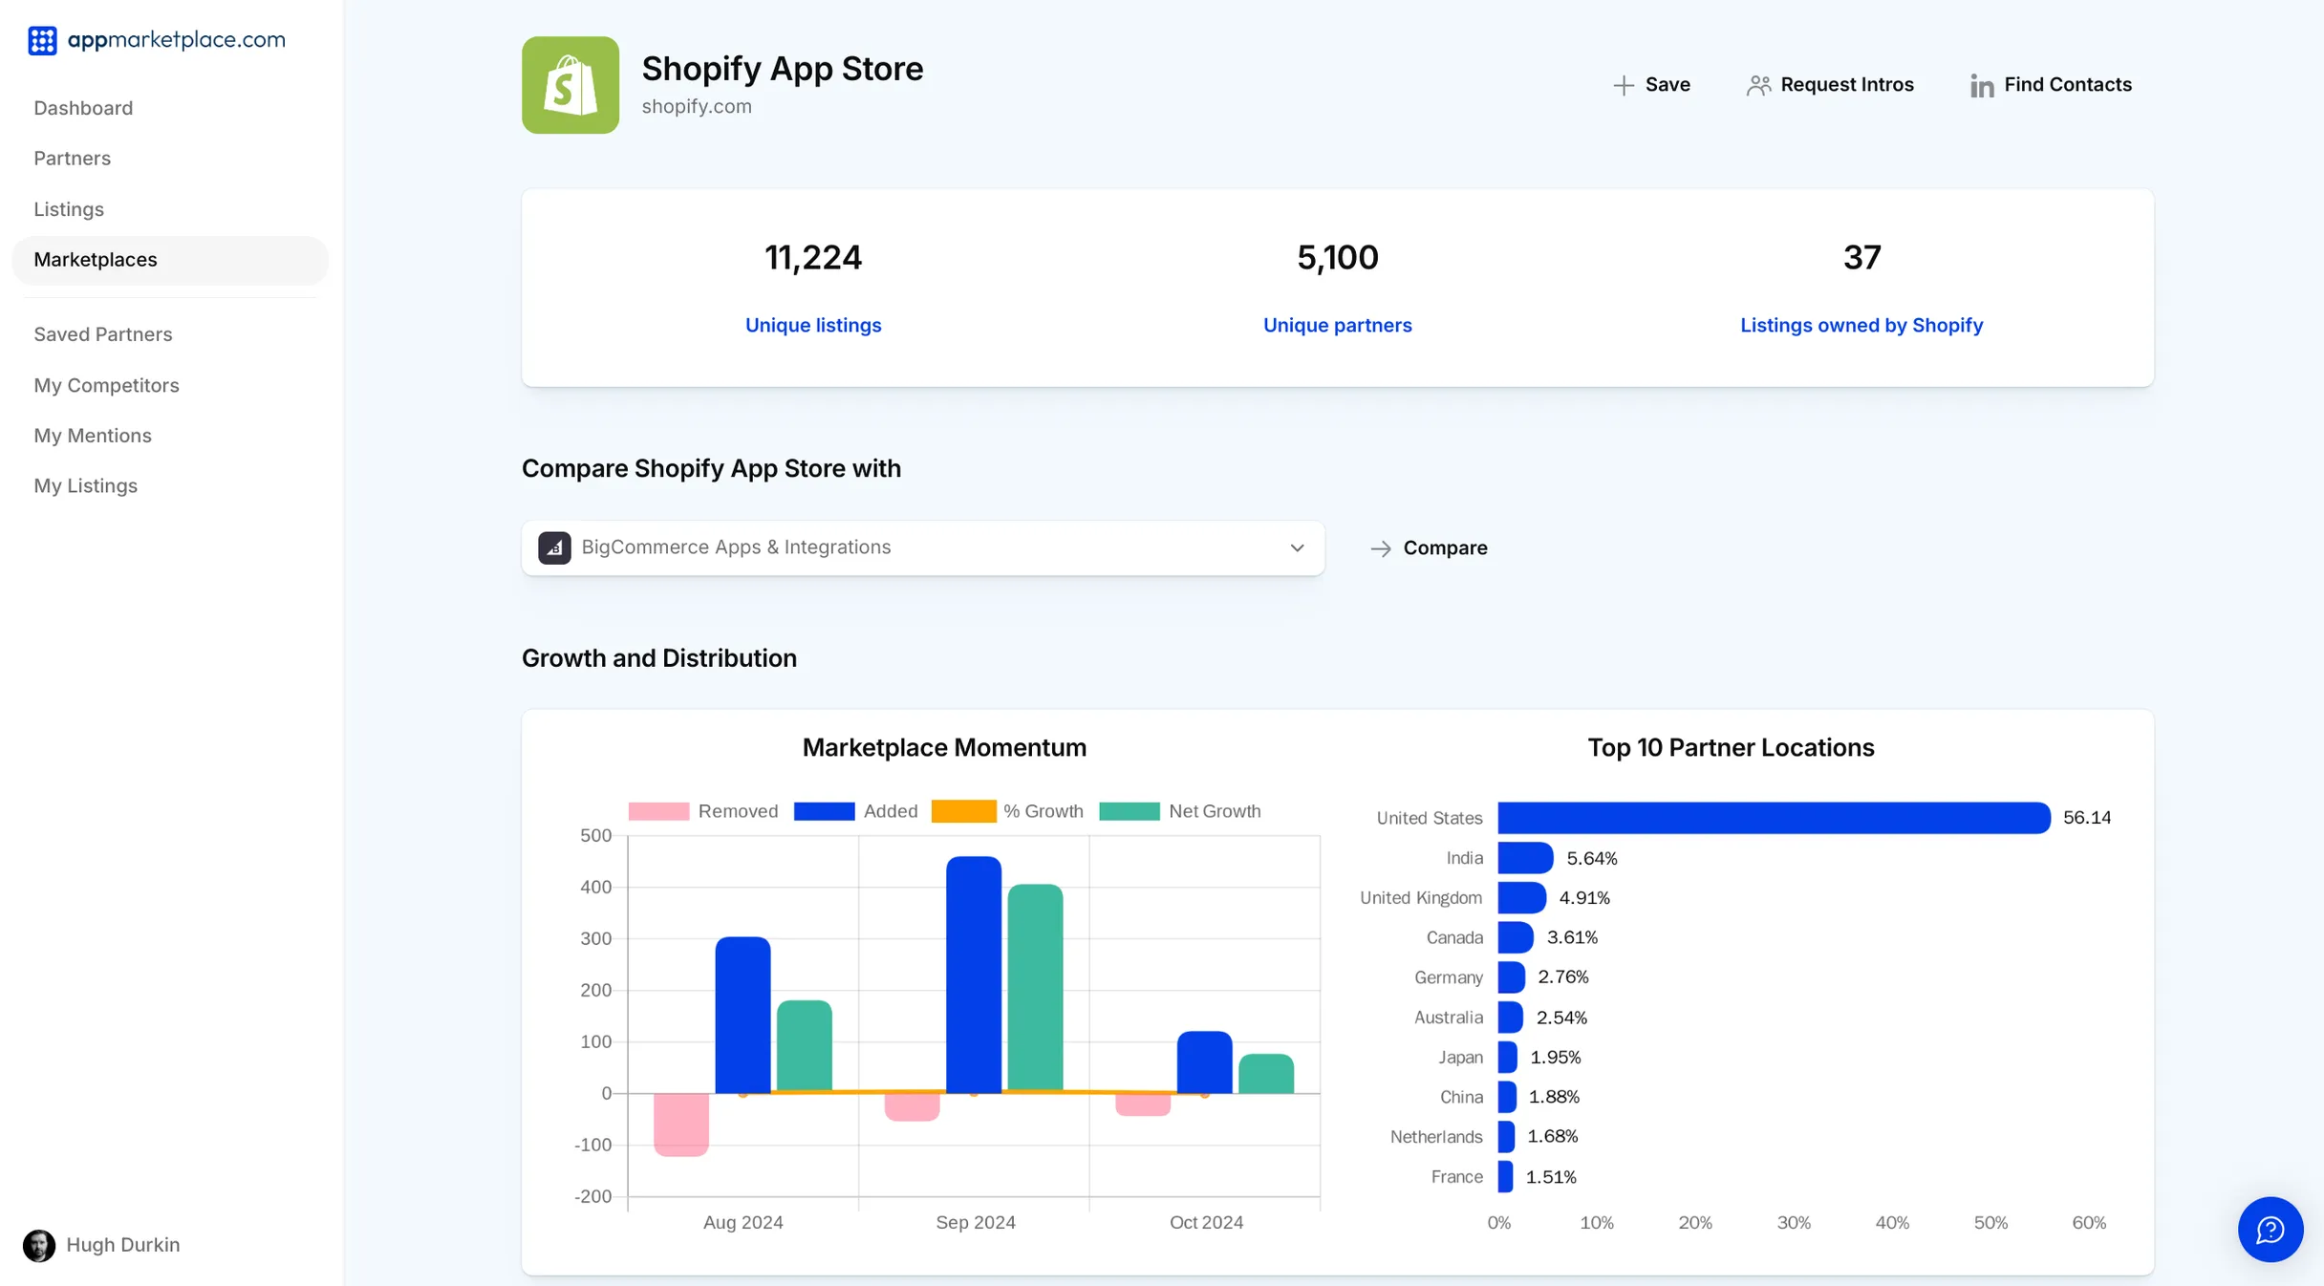The image size is (2324, 1286).
Task: Go to Dashboard in the sidebar
Action: 83,108
